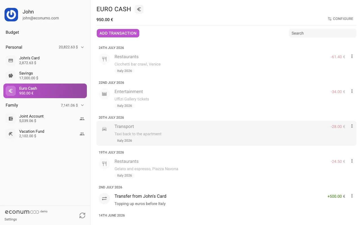Open more options for the -24.50 € transaction
This screenshot has width=361, height=225.
click(352, 161)
